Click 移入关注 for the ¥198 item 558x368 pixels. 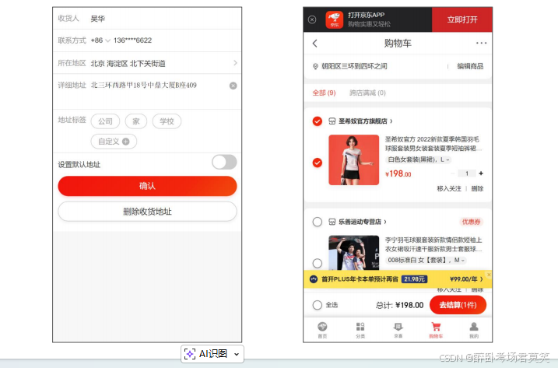tap(449, 188)
